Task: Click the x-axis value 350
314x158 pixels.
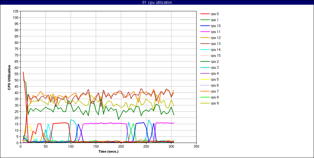Action: coord(196,146)
